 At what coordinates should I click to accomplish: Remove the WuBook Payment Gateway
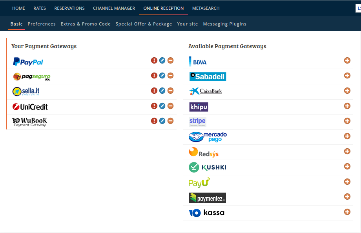[x=170, y=121]
